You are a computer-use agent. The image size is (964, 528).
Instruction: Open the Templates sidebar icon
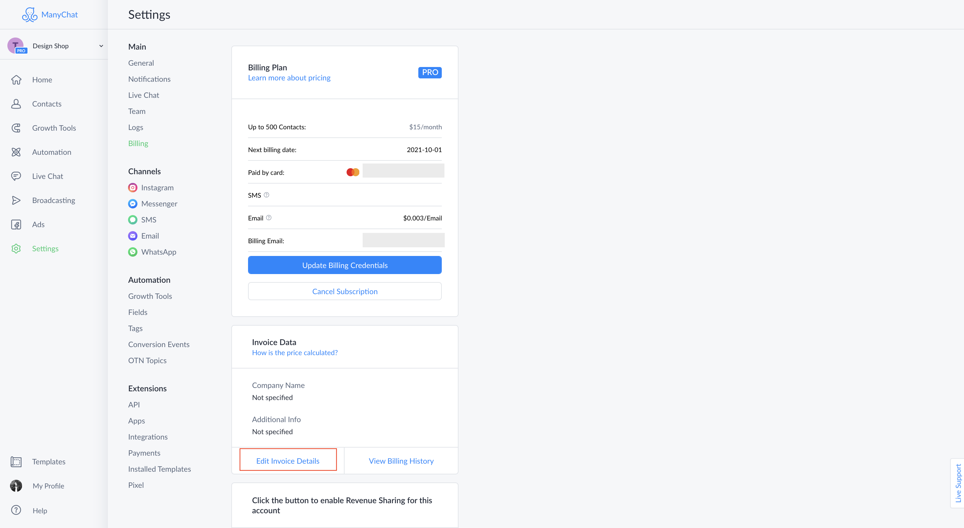coord(16,462)
